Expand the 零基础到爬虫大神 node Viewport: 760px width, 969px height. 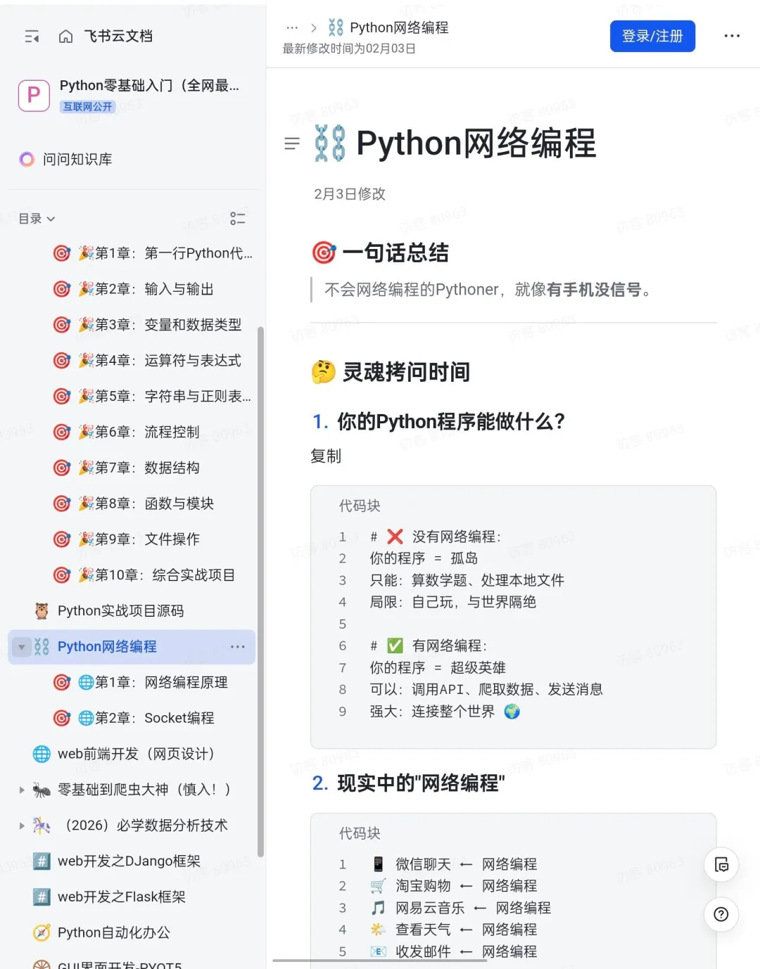coord(21,790)
